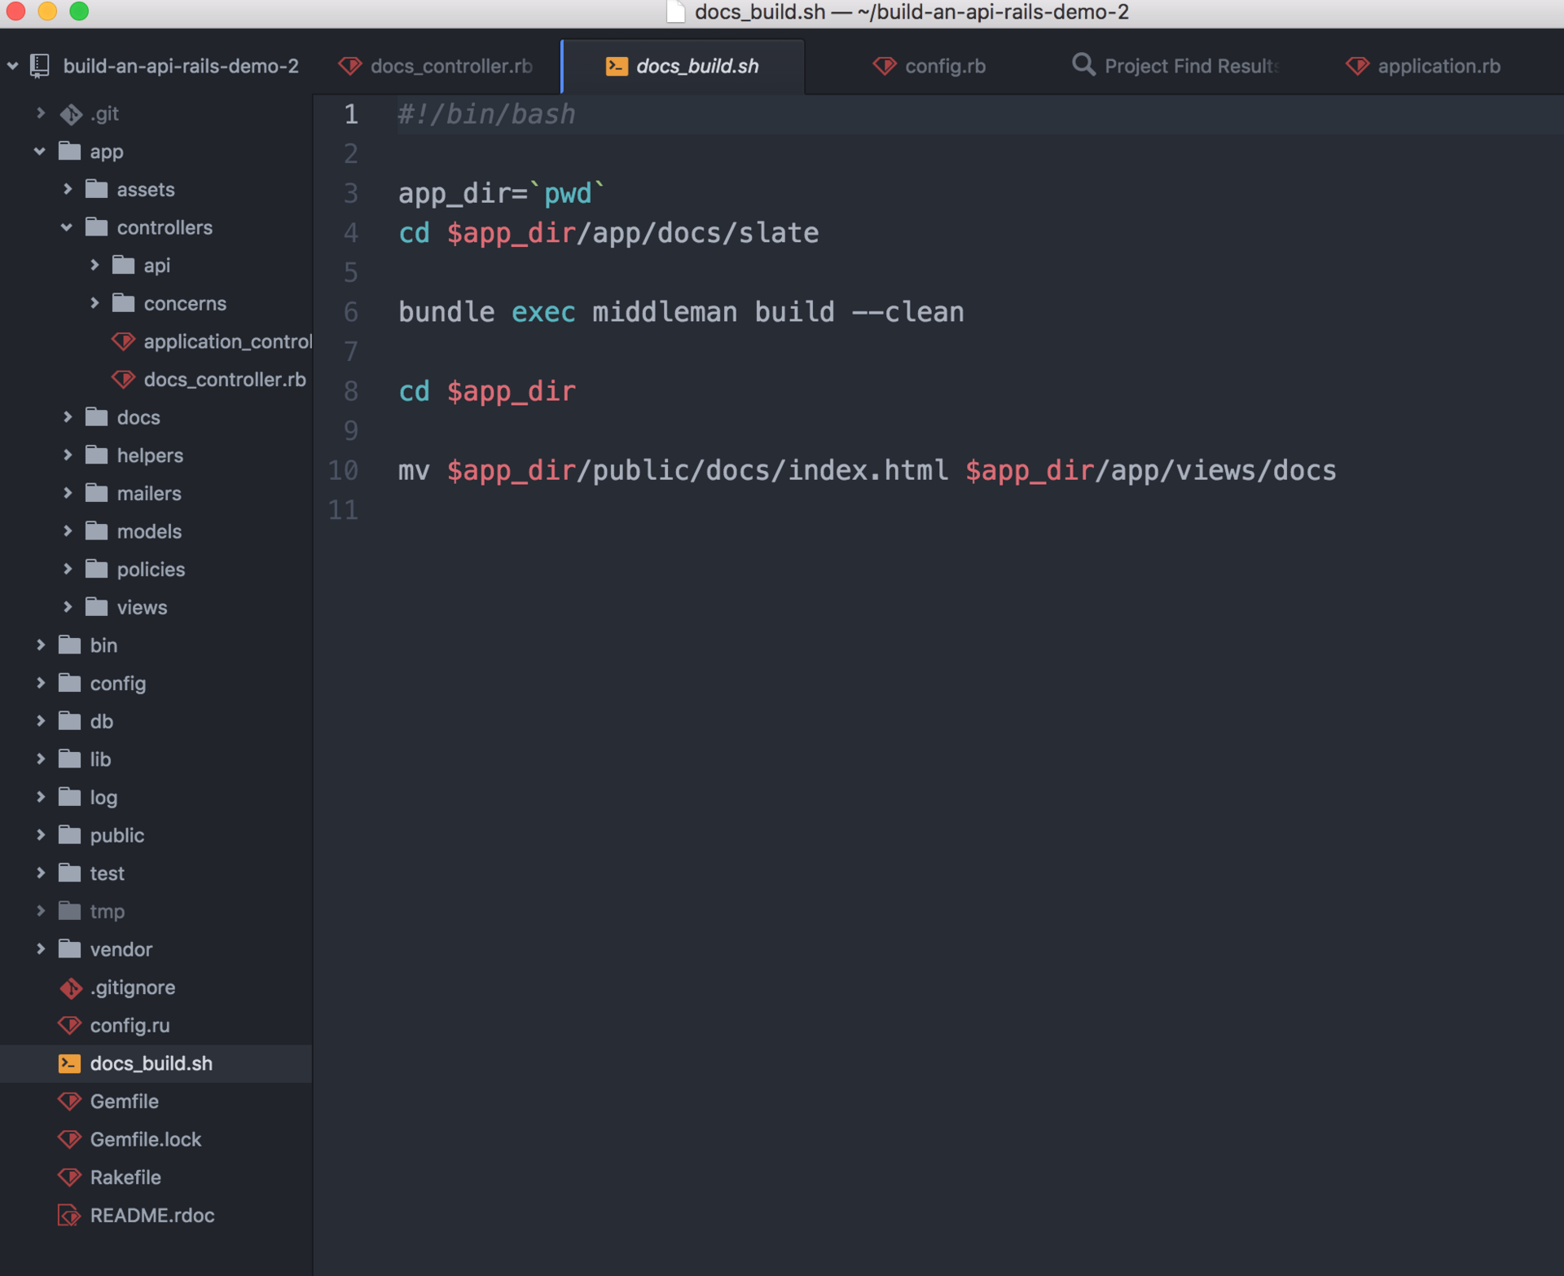This screenshot has width=1564, height=1276.
Task: Place cursor on the #!/bin/bash line
Action: (x=486, y=114)
